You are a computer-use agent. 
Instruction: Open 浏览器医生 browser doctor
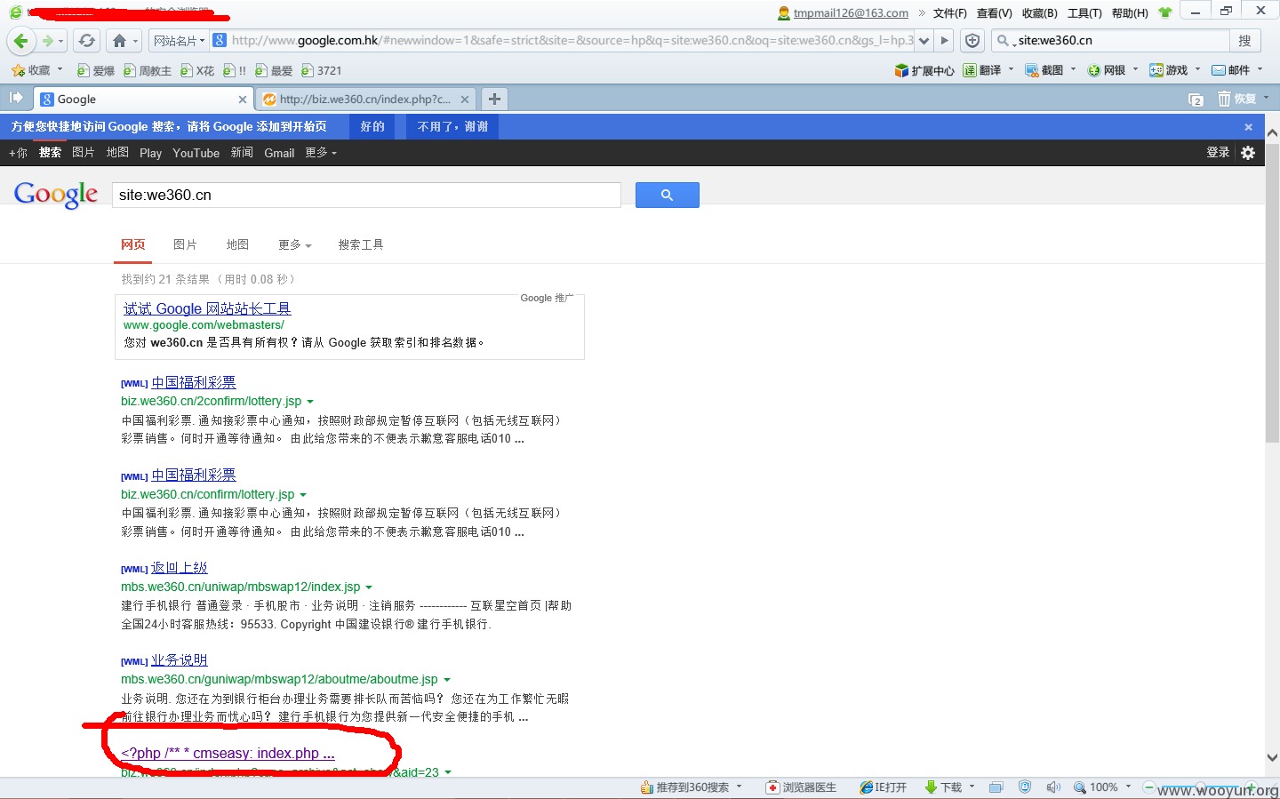click(801, 787)
